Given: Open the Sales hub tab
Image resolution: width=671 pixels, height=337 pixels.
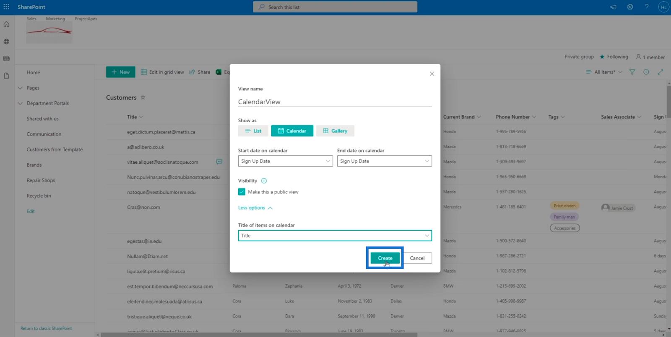Looking at the screenshot, I should tap(31, 19).
